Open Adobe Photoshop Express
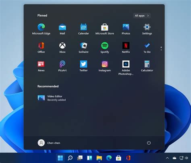 tap(126, 68)
